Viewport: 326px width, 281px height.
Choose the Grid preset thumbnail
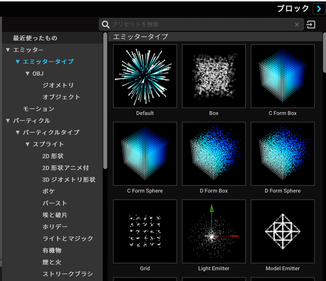145,231
